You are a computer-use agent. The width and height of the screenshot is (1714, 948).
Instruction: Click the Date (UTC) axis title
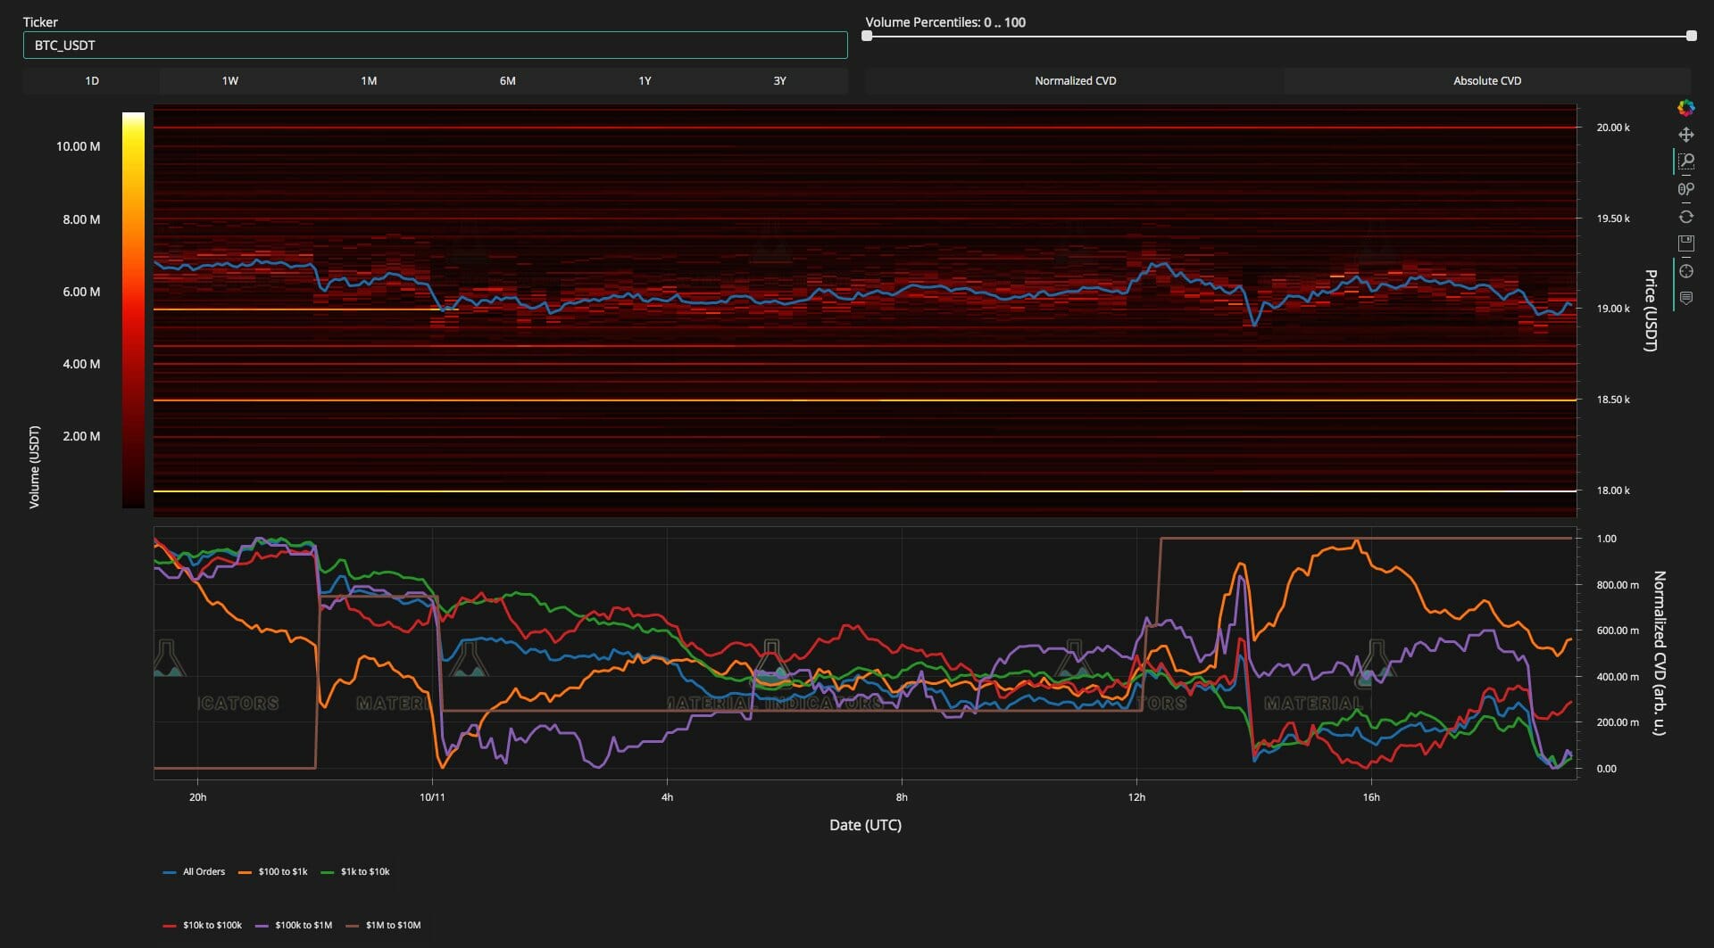865,825
